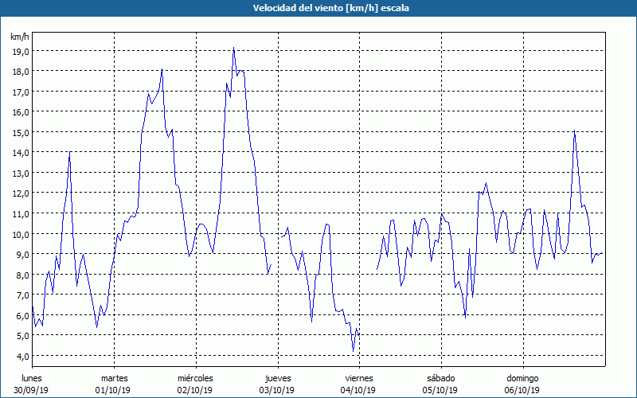Click the 'sábado' day label
The image size is (637, 398).
coord(441,378)
